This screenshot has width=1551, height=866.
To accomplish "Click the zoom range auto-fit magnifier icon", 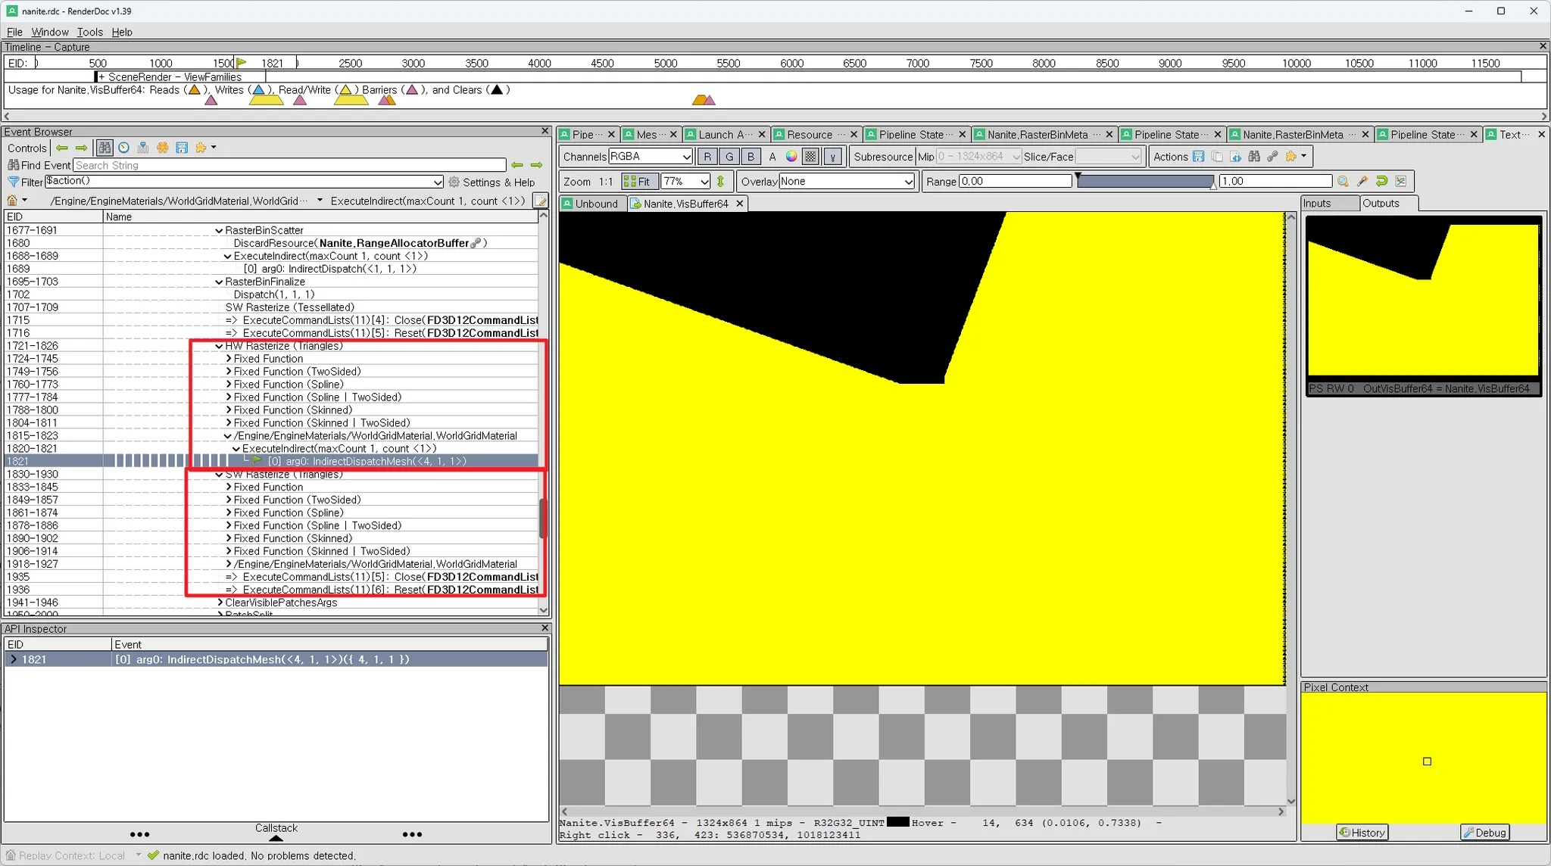I will (1343, 182).
